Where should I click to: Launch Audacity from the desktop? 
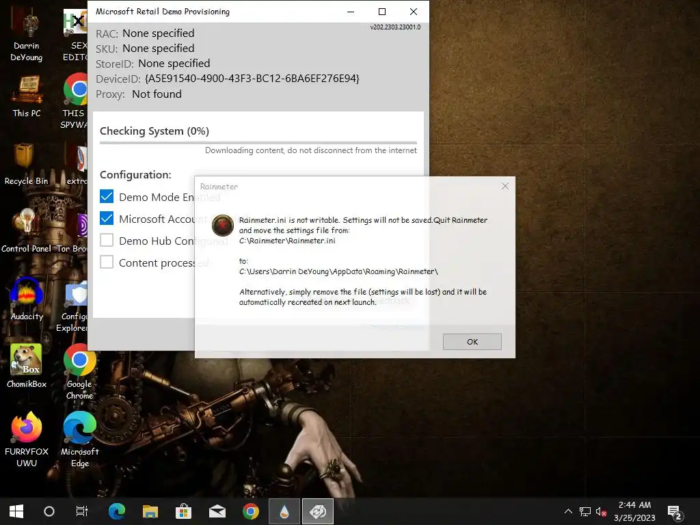(27, 298)
